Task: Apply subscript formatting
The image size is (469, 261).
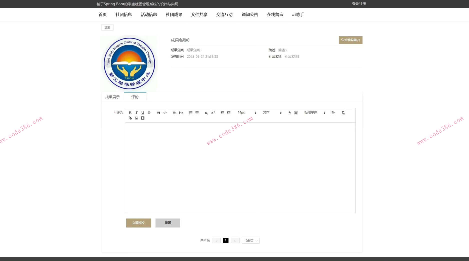Action: [206, 113]
